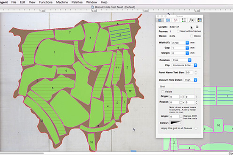
Task: Click the padlock icon beside Length
Action: [197, 27]
